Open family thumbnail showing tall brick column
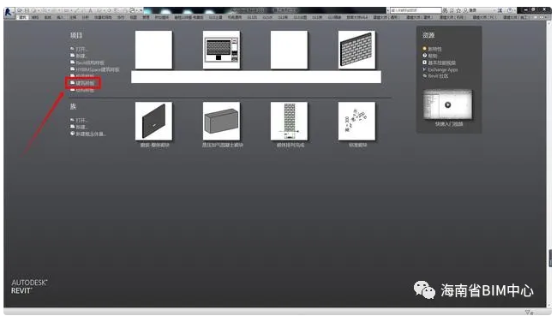 click(289, 121)
